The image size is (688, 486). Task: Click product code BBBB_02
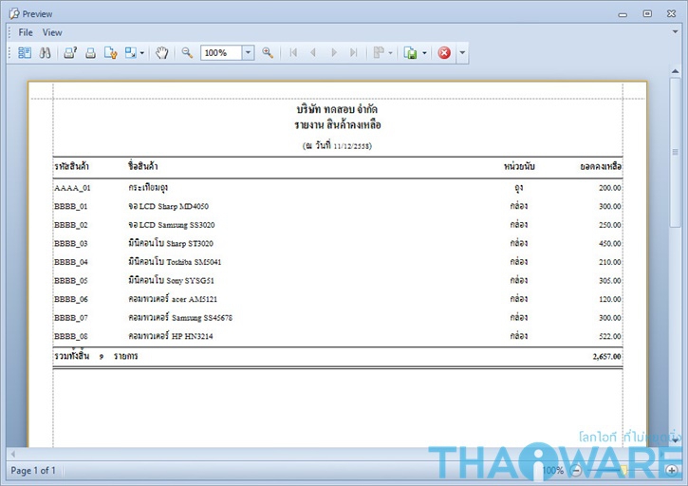click(x=71, y=225)
